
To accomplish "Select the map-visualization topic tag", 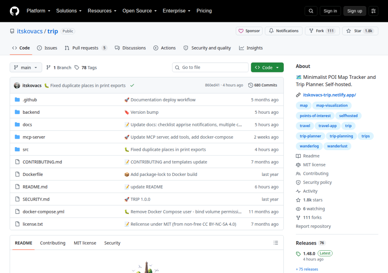I will (332, 105).
